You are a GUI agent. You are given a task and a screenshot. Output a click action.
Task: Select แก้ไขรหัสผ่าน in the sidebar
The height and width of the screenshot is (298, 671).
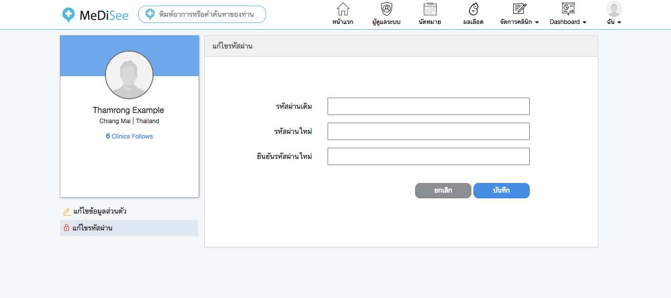[x=93, y=228]
